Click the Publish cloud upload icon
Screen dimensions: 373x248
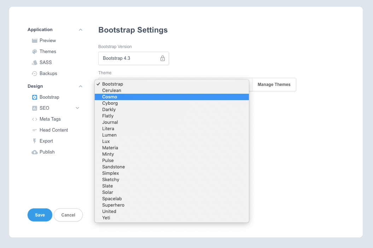click(35, 152)
